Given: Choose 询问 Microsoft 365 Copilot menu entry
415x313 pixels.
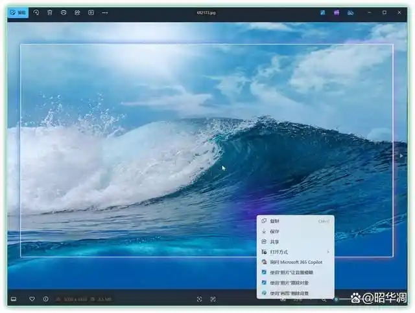Looking at the screenshot, I should click(x=295, y=262).
